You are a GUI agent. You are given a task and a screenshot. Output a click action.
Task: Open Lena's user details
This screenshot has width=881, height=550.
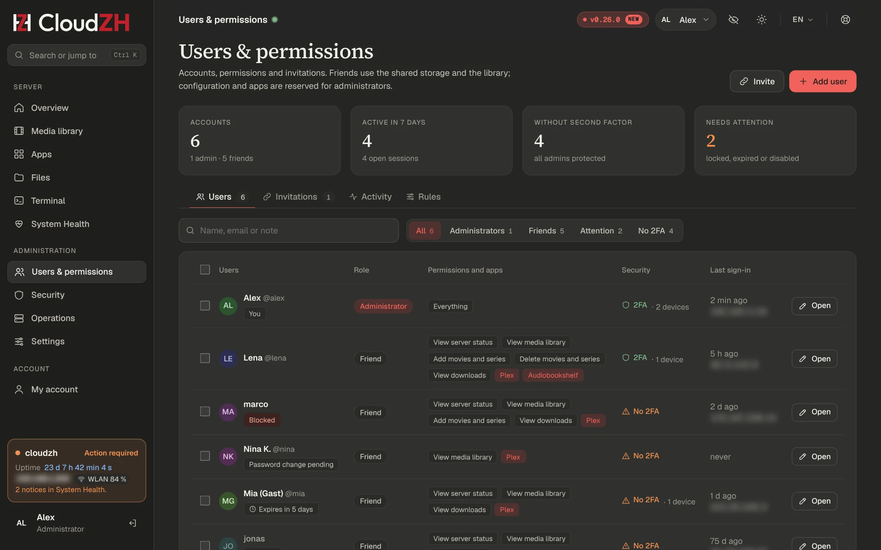[x=815, y=359]
